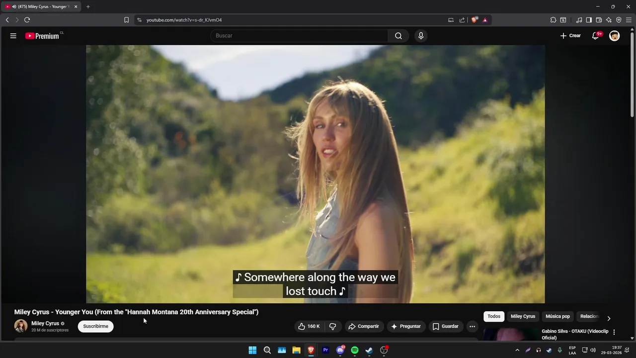The width and height of the screenshot is (636, 358).
Task: Open the browser main menu
Action: [629, 20]
